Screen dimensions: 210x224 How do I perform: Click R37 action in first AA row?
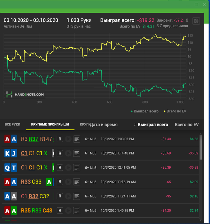tap(33, 139)
